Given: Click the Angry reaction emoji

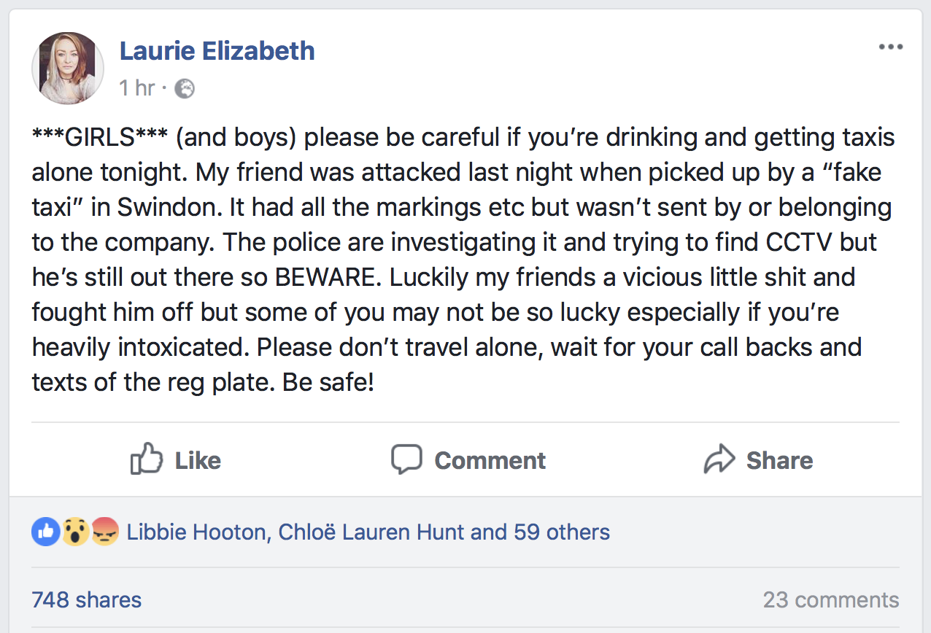Looking at the screenshot, I should [104, 532].
